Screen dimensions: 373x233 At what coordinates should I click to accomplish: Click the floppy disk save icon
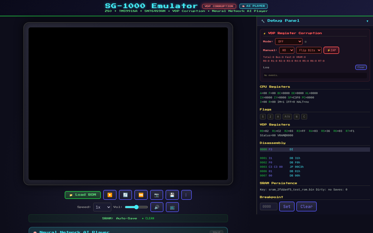click(172, 195)
